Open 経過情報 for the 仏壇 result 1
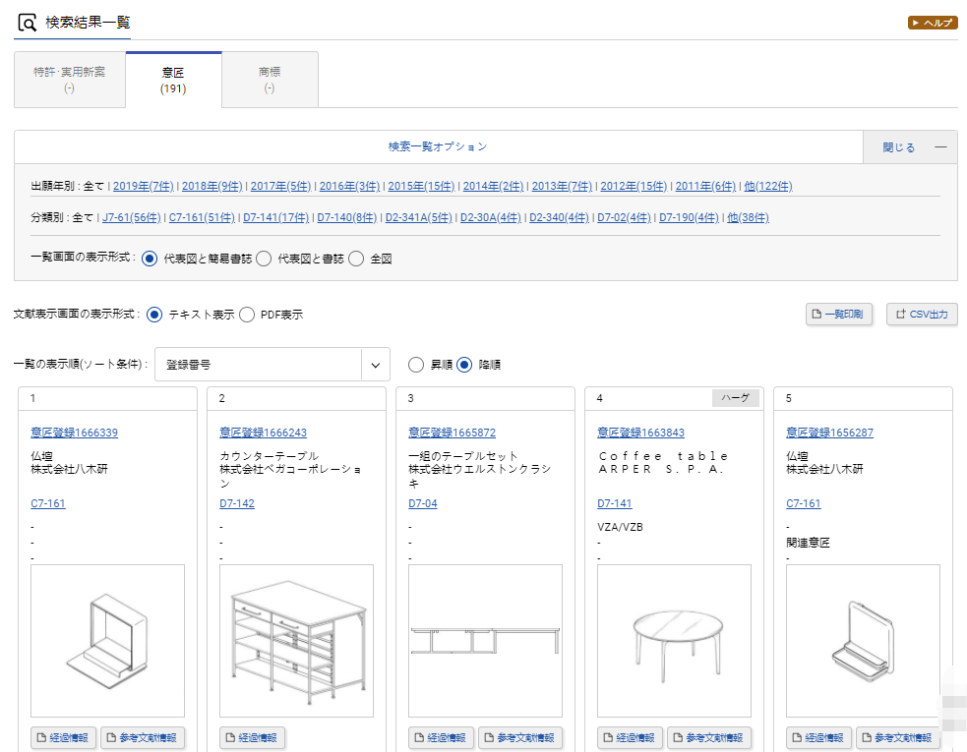The width and height of the screenshot is (967, 752). click(x=62, y=736)
